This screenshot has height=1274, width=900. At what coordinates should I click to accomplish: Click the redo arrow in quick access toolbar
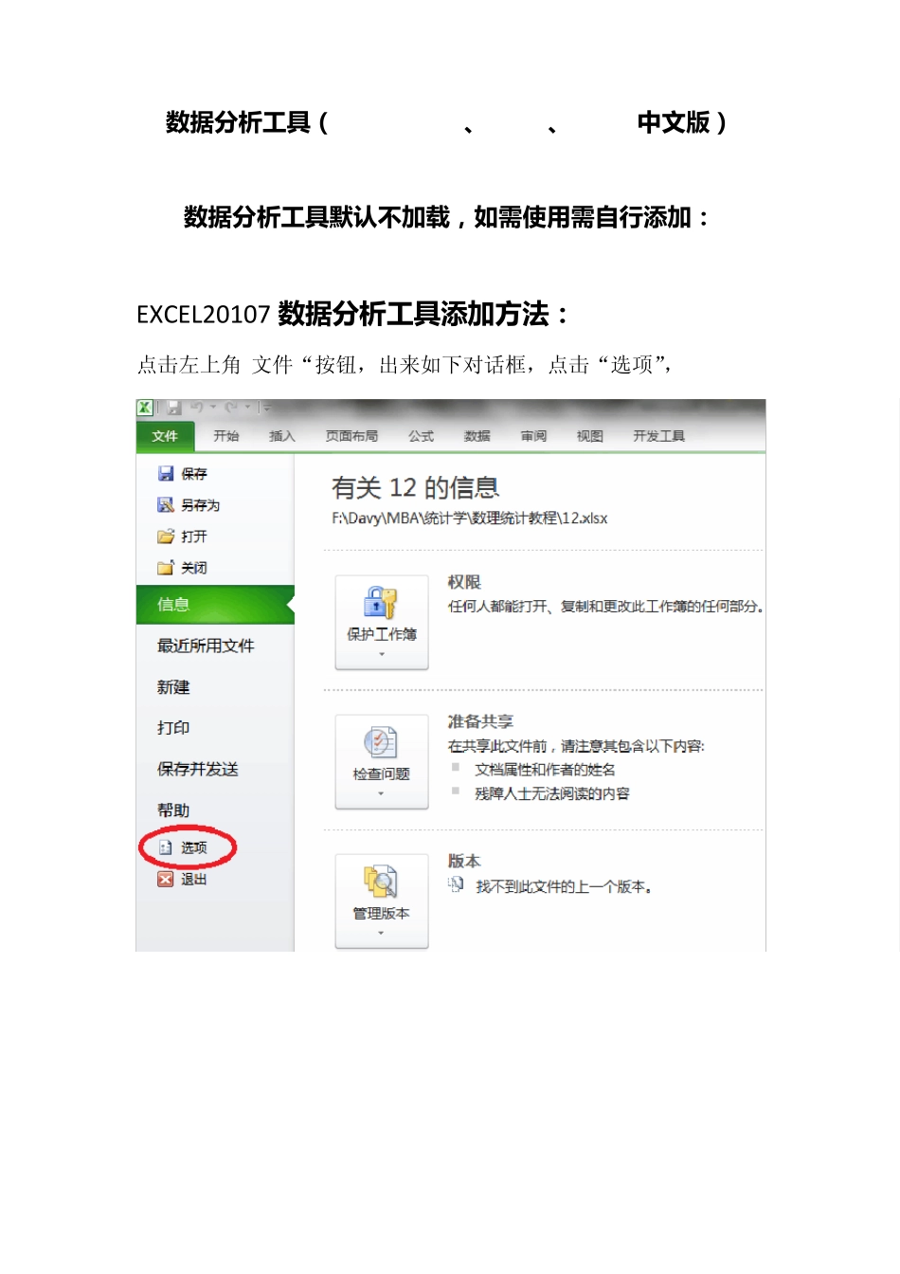[x=231, y=408]
